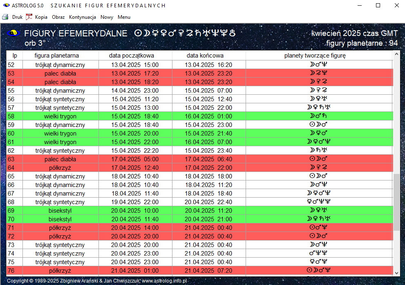405x285 pixels.
Task: Select row 63 palec diabła
Action: click(60, 159)
